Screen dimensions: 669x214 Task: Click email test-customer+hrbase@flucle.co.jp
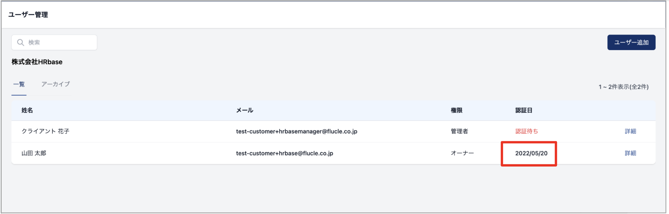click(285, 153)
